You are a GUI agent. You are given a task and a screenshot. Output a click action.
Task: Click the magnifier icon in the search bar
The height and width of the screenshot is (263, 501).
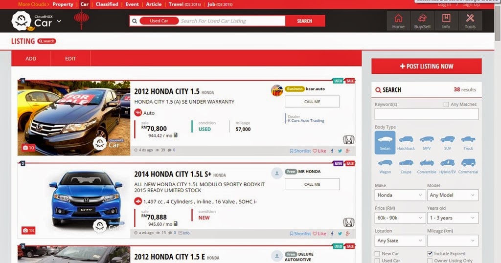pos(135,21)
